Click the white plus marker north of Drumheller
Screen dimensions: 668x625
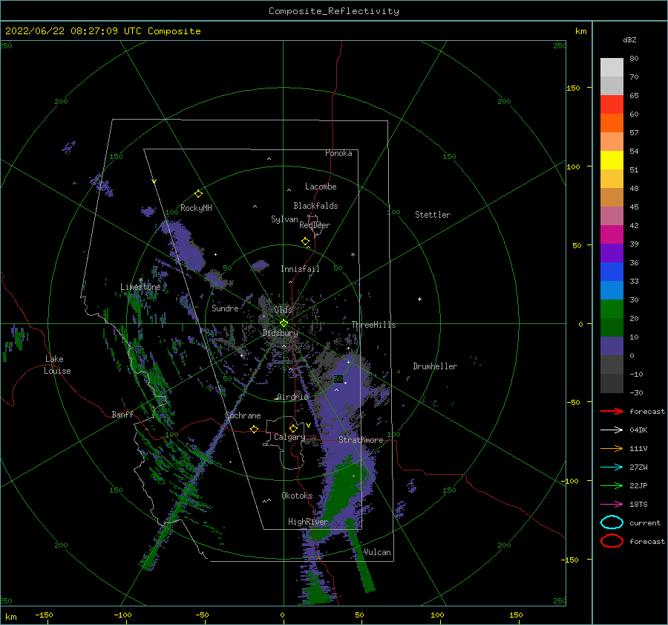tap(419, 299)
